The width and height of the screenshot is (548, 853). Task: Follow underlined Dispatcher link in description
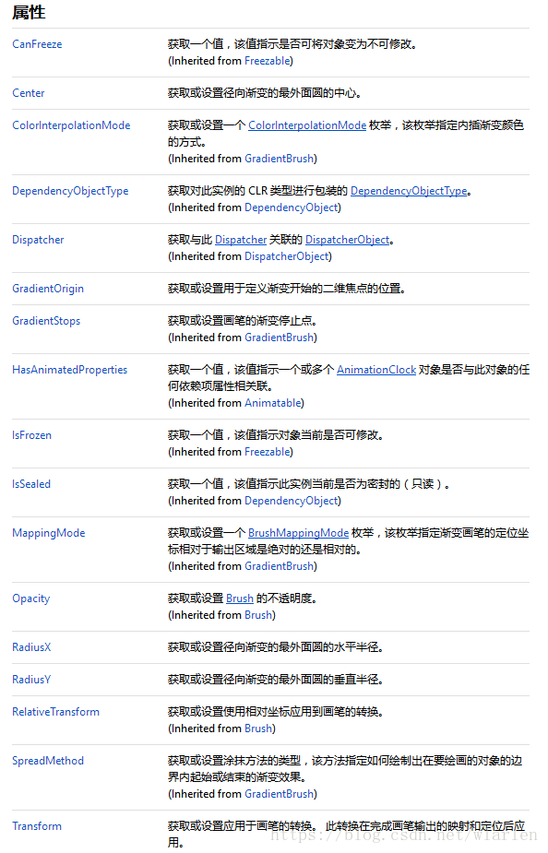pyautogui.click(x=241, y=240)
